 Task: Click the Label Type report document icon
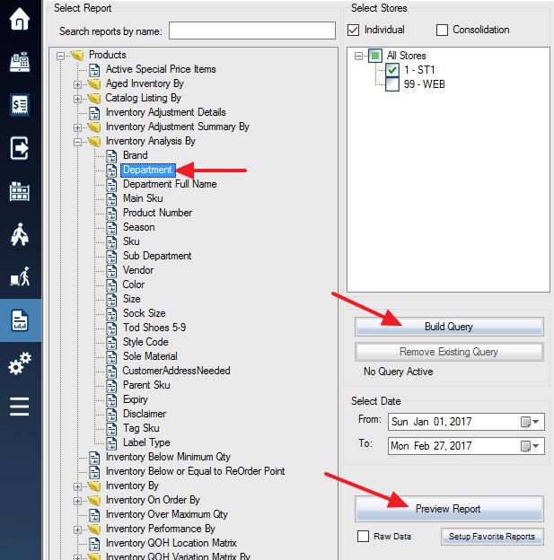coord(111,443)
